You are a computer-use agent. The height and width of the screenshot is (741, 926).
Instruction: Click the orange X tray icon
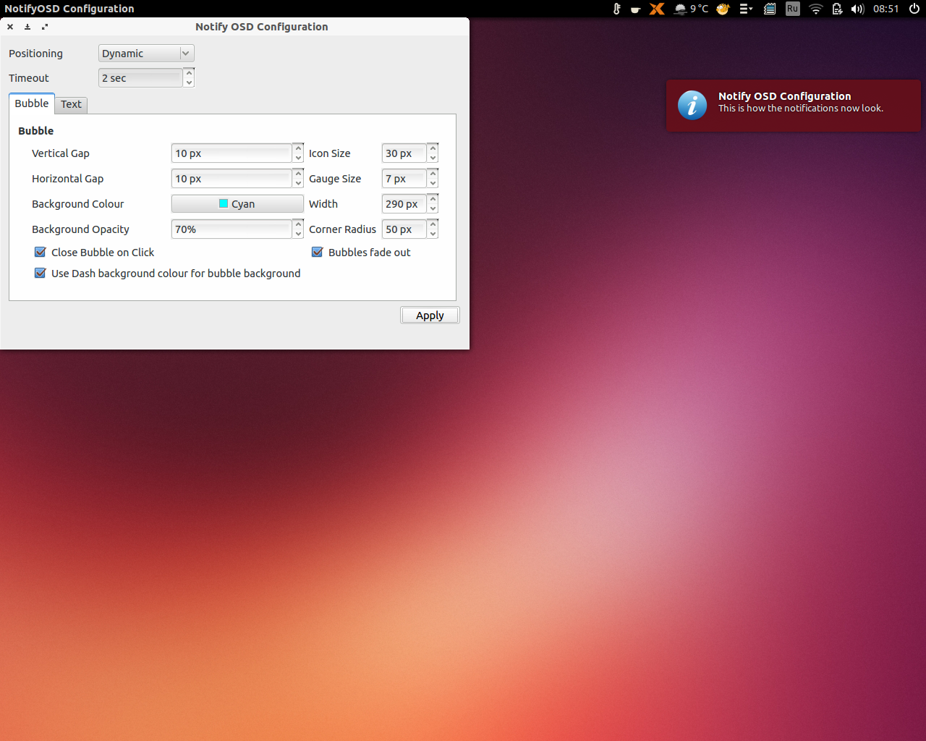coord(657,9)
